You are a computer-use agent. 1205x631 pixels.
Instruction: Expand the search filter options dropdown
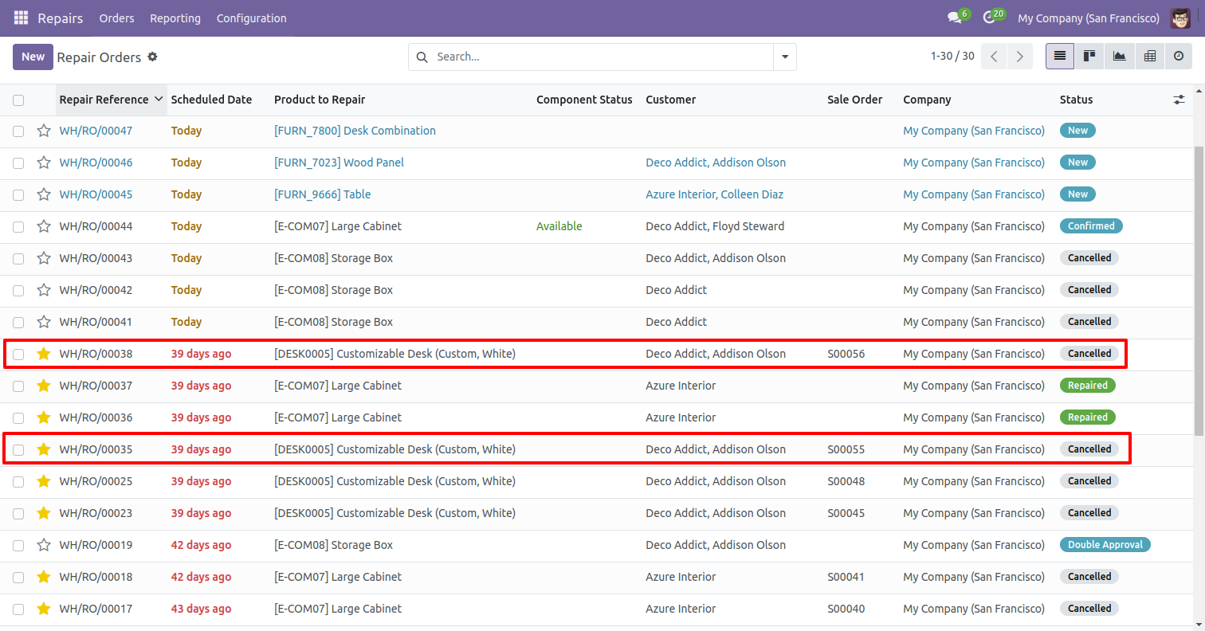(785, 57)
